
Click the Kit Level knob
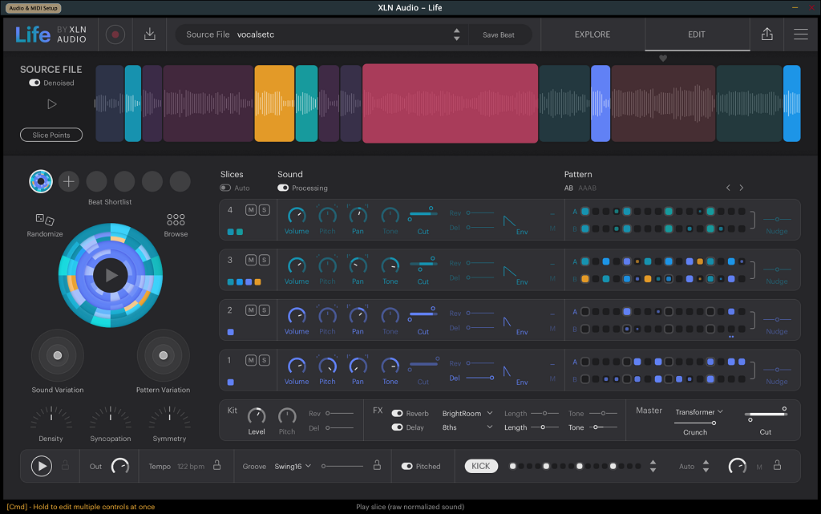tap(257, 416)
